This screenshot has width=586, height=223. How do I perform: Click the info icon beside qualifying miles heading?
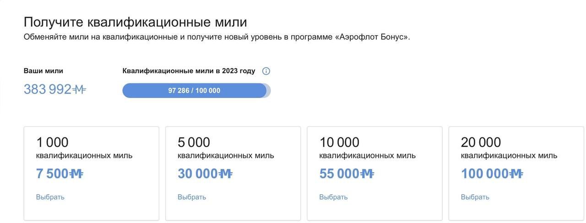pyautogui.click(x=266, y=71)
